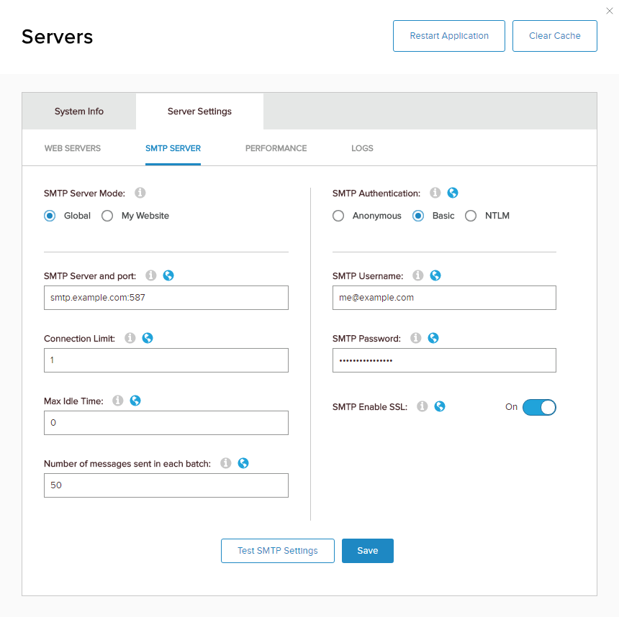
Task: Click globe icon beside SMTP Authentication
Action: click(x=453, y=193)
